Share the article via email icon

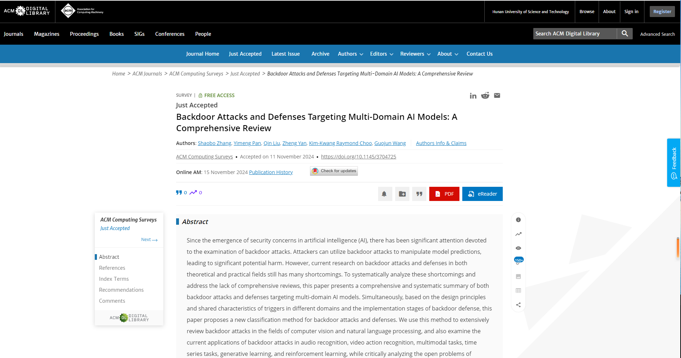(x=497, y=96)
